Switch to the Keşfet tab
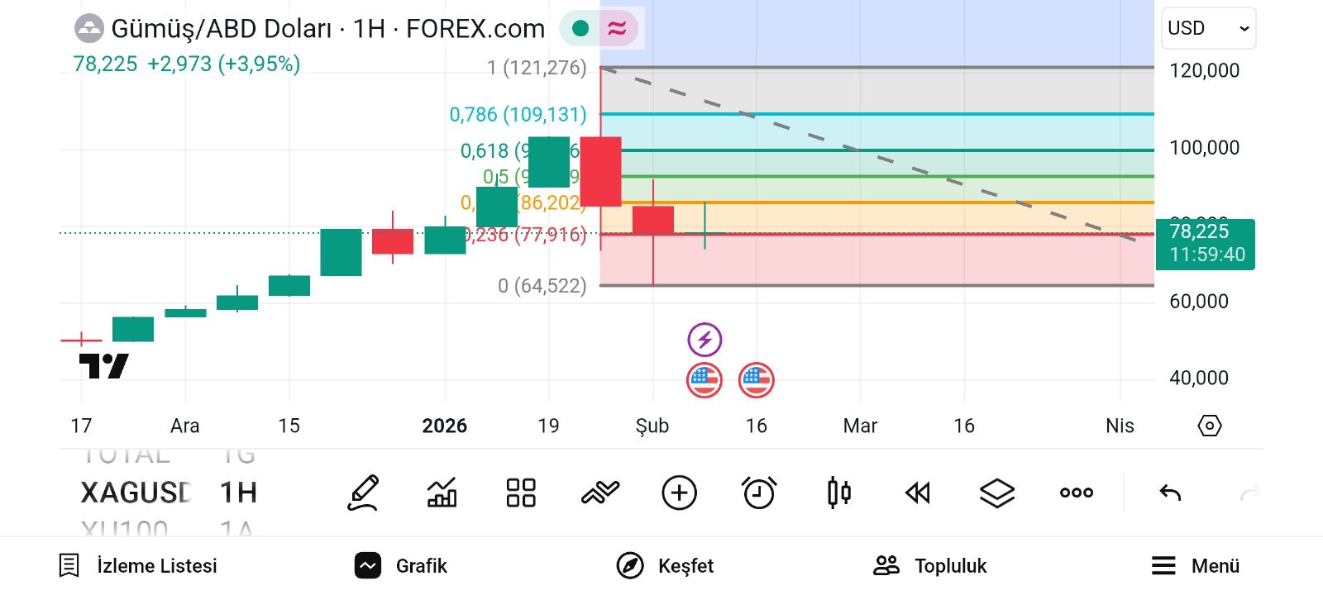The height and width of the screenshot is (595, 1323). [x=665, y=565]
